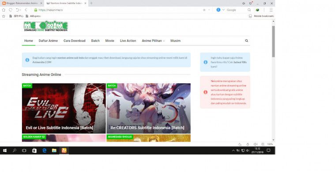
Task: Follow the Animenite.COM link
Action: 42,62
